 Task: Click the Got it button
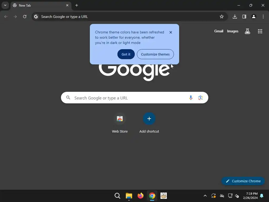(126, 54)
